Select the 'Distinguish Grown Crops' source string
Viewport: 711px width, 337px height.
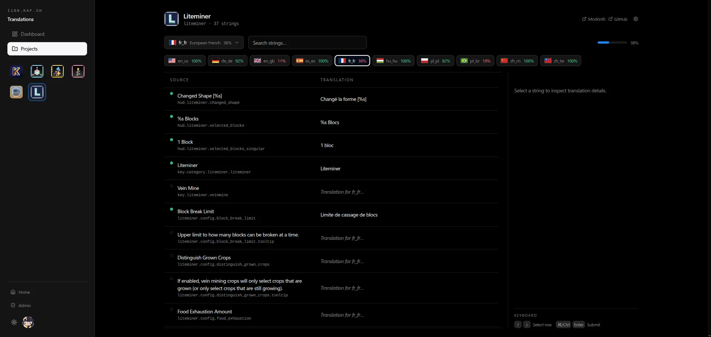[x=204, y=258]
